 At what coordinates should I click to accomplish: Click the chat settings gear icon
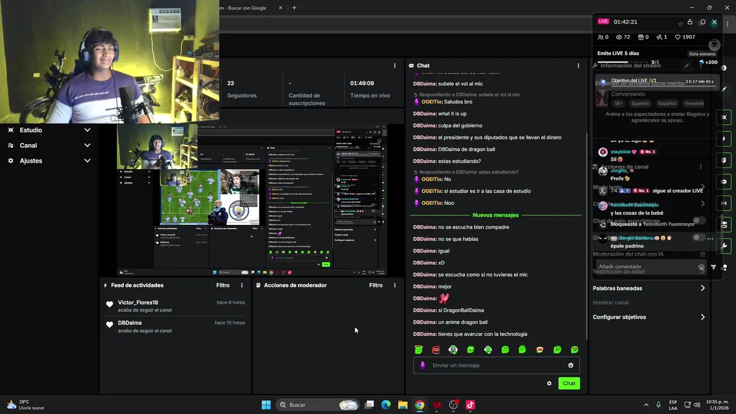point(549,384)
